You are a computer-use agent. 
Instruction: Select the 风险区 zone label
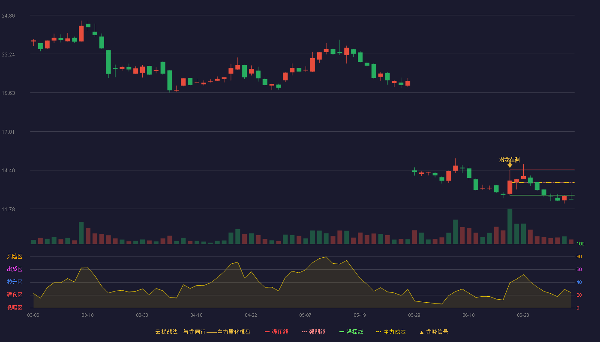point(15,256)
